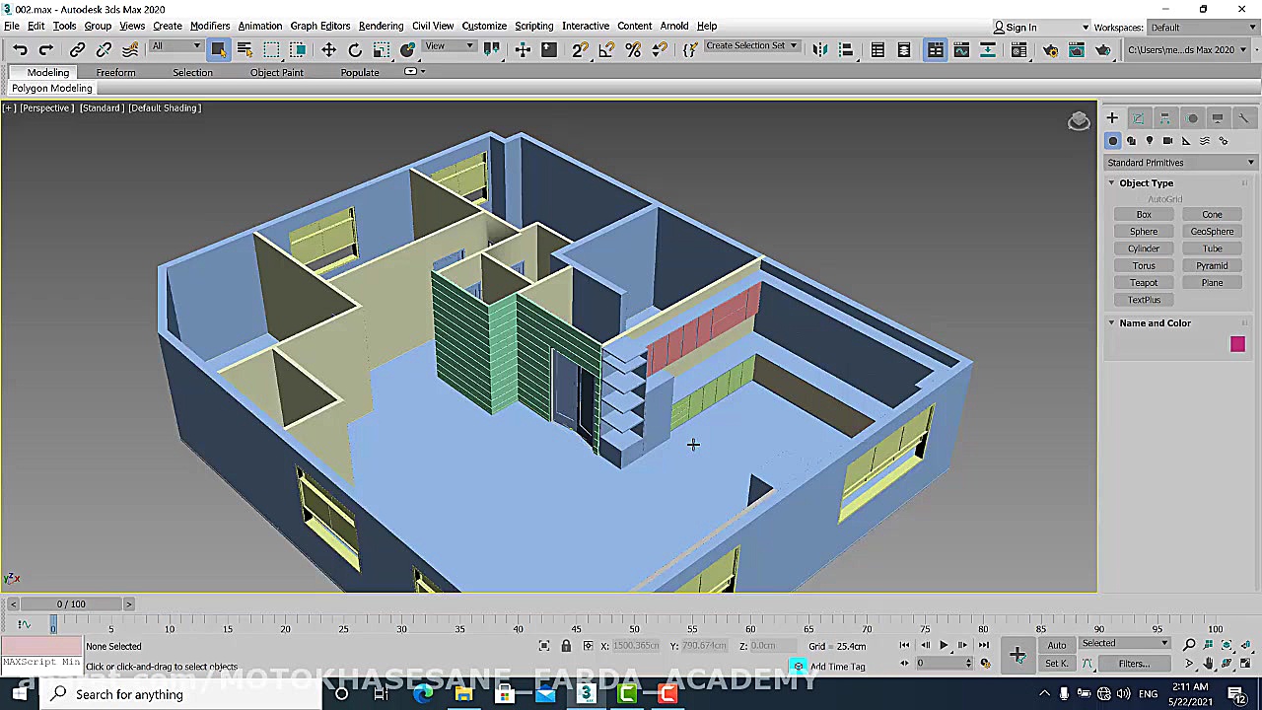Switch to the Modify panel tab icon
This screenshot has width=1262, height=710.
[1138, 118]
